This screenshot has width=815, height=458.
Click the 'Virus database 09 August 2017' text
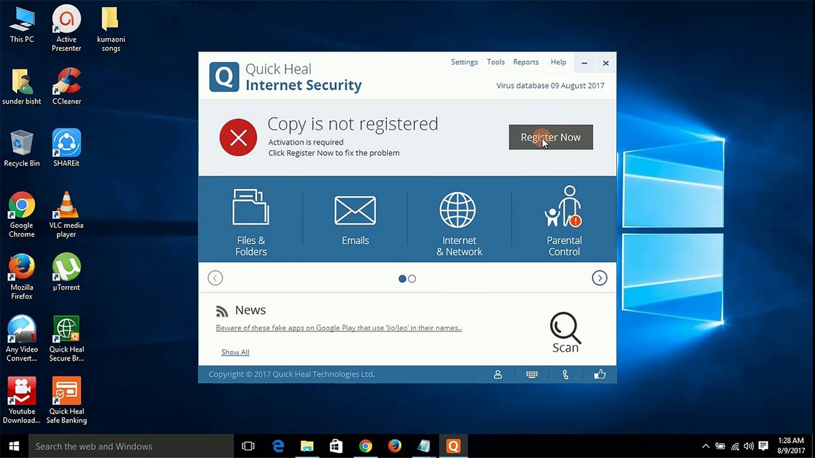click(x=550, y=86)
